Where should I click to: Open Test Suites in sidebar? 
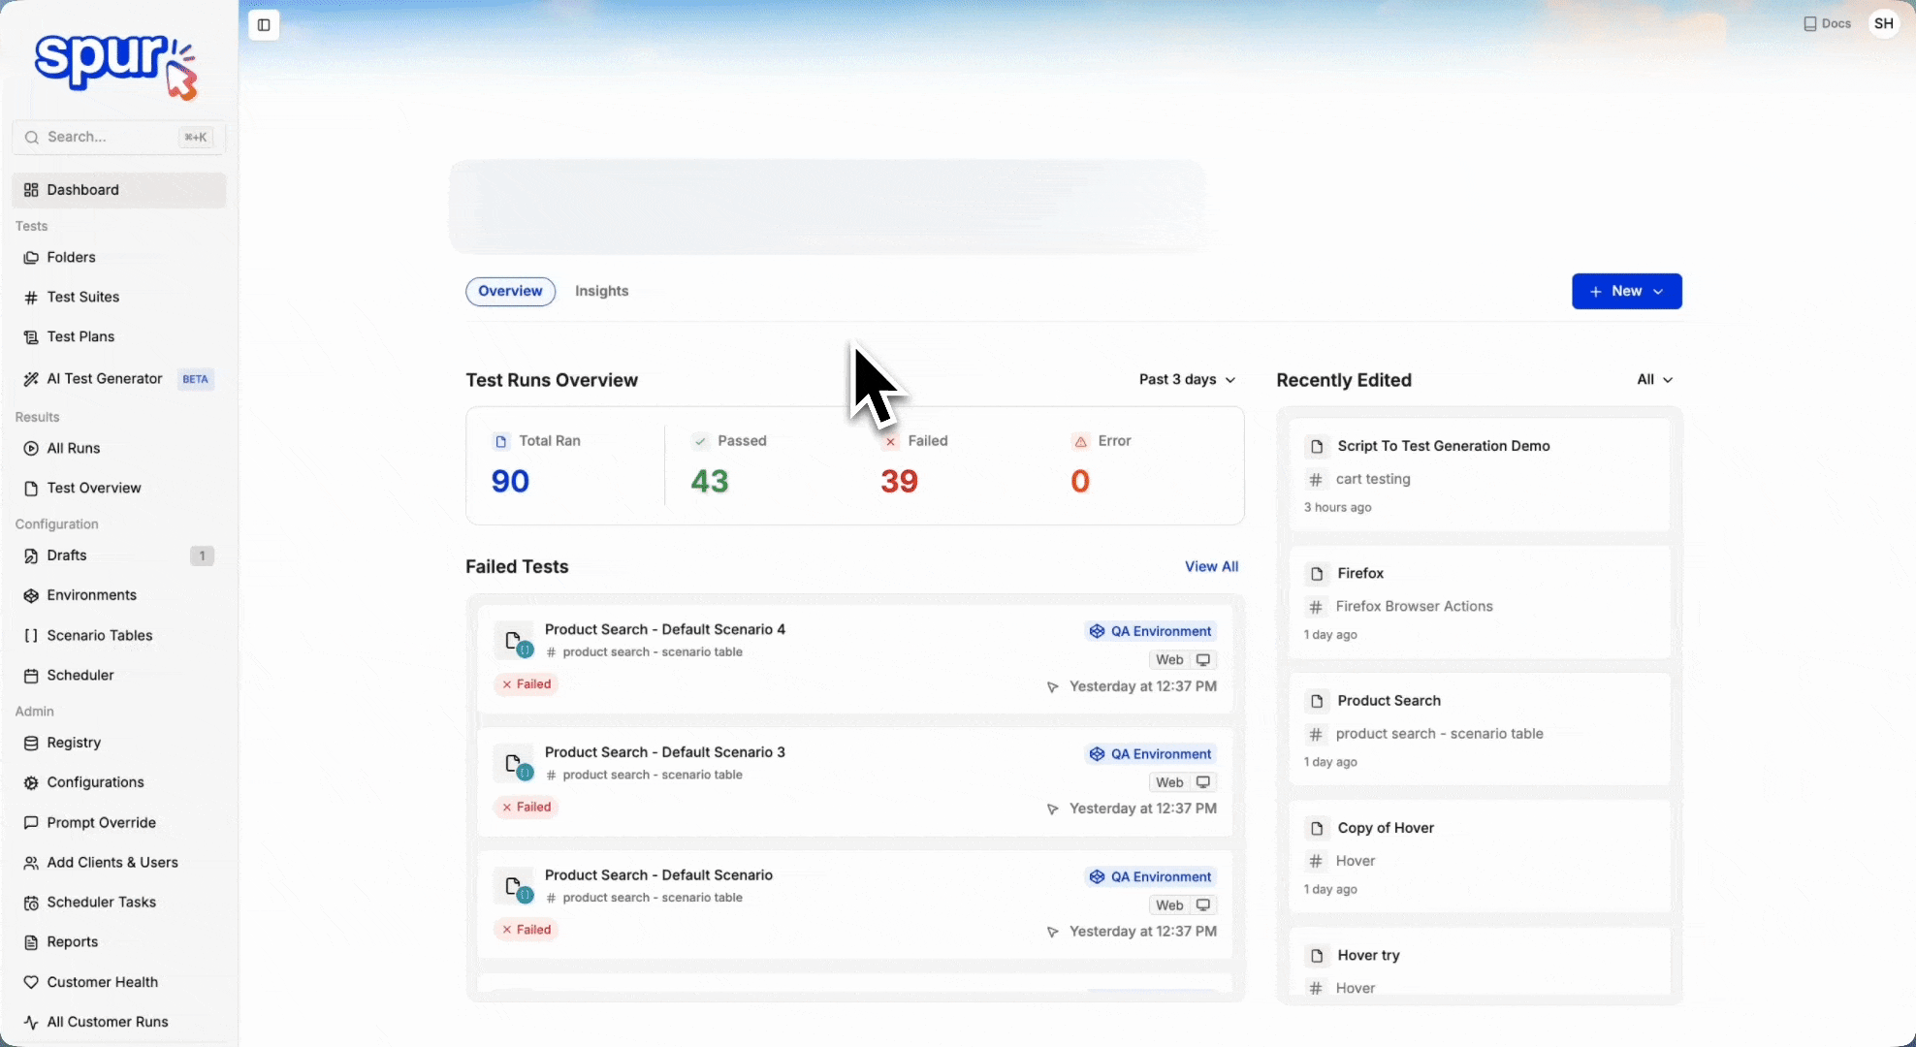point(83,297)
